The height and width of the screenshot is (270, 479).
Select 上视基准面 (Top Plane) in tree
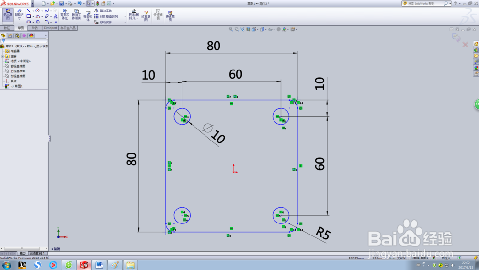[x=18, y=71]
